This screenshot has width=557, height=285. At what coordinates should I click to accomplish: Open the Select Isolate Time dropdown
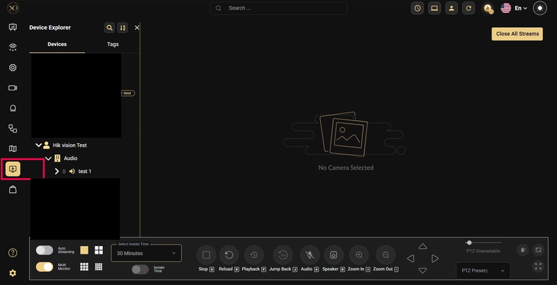click(x=146, y=253)
